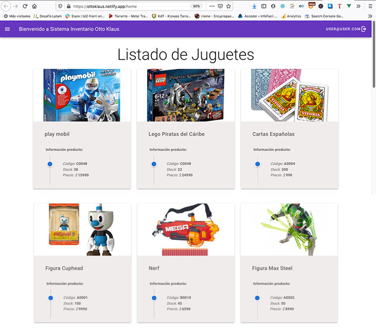Screen dimensions: 376x336
Task: Click the 'Código: A0004' text
Action: click(283, 164)
